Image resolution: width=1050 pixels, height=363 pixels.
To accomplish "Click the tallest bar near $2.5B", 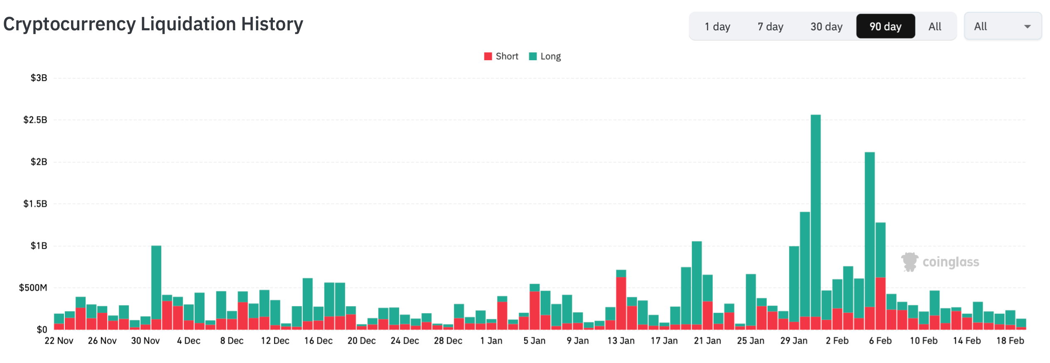I will point(815,208).
